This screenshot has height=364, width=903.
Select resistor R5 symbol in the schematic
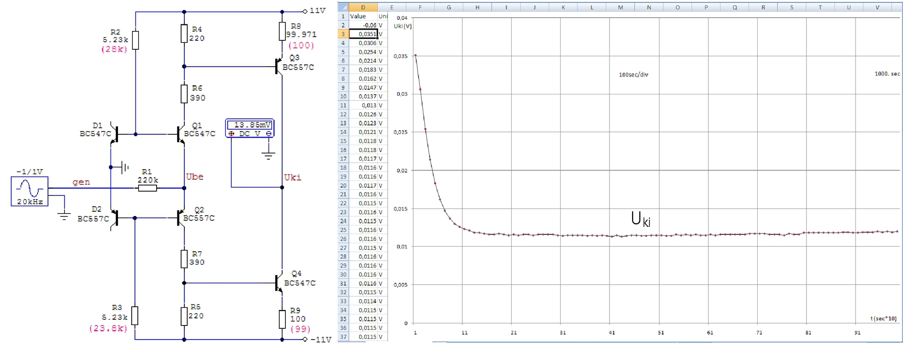coord(184,316)
